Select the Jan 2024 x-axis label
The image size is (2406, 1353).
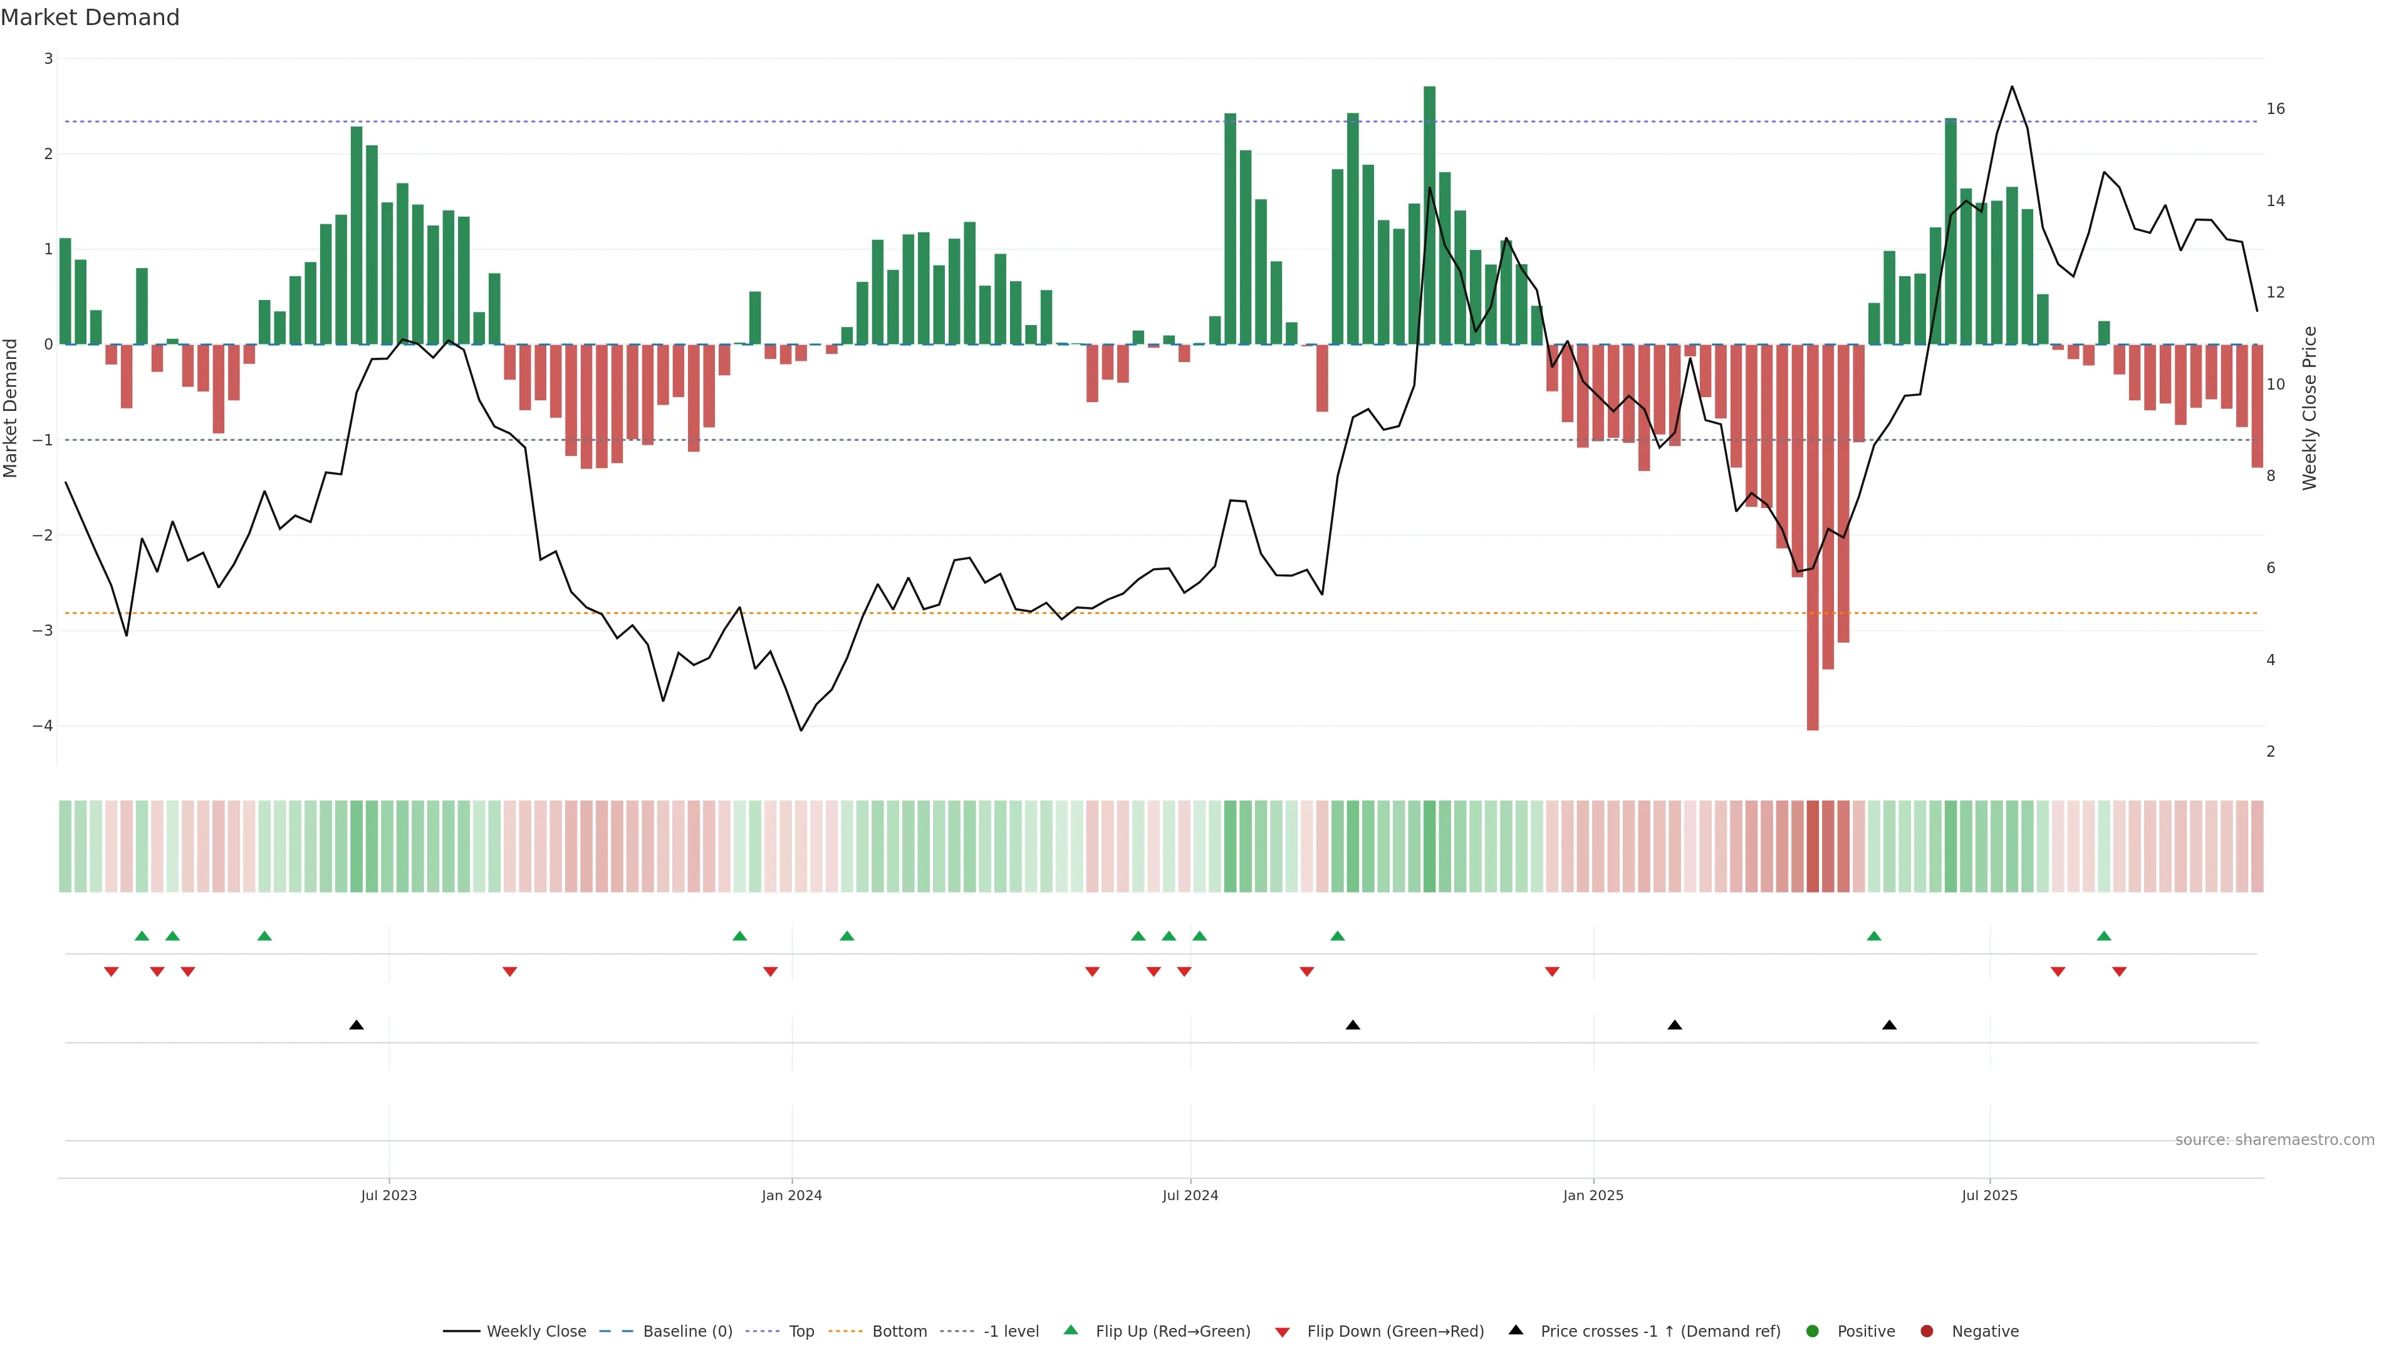(791, 1196)
